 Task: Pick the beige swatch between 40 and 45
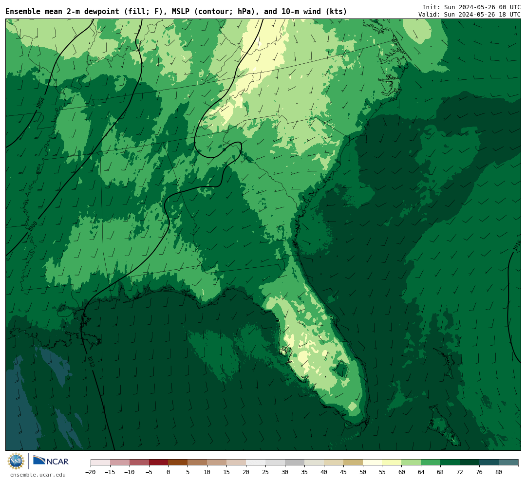[x=334, y=462]
